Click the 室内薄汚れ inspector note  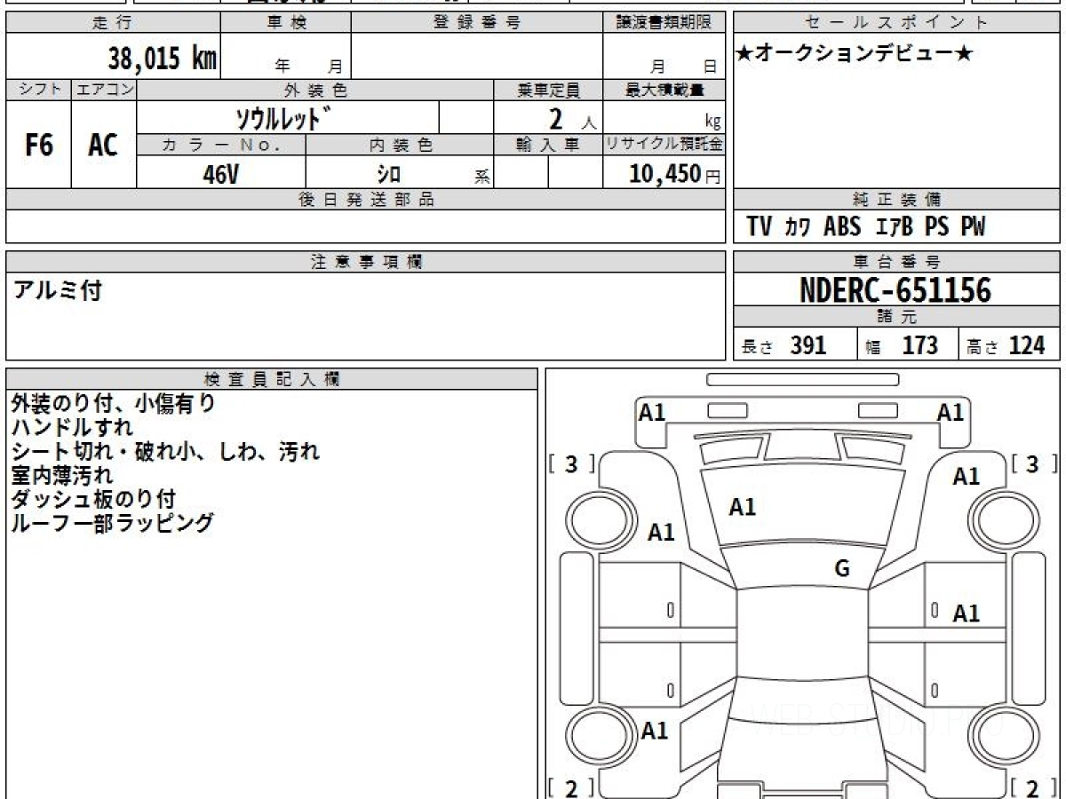(x=62, y=476)
